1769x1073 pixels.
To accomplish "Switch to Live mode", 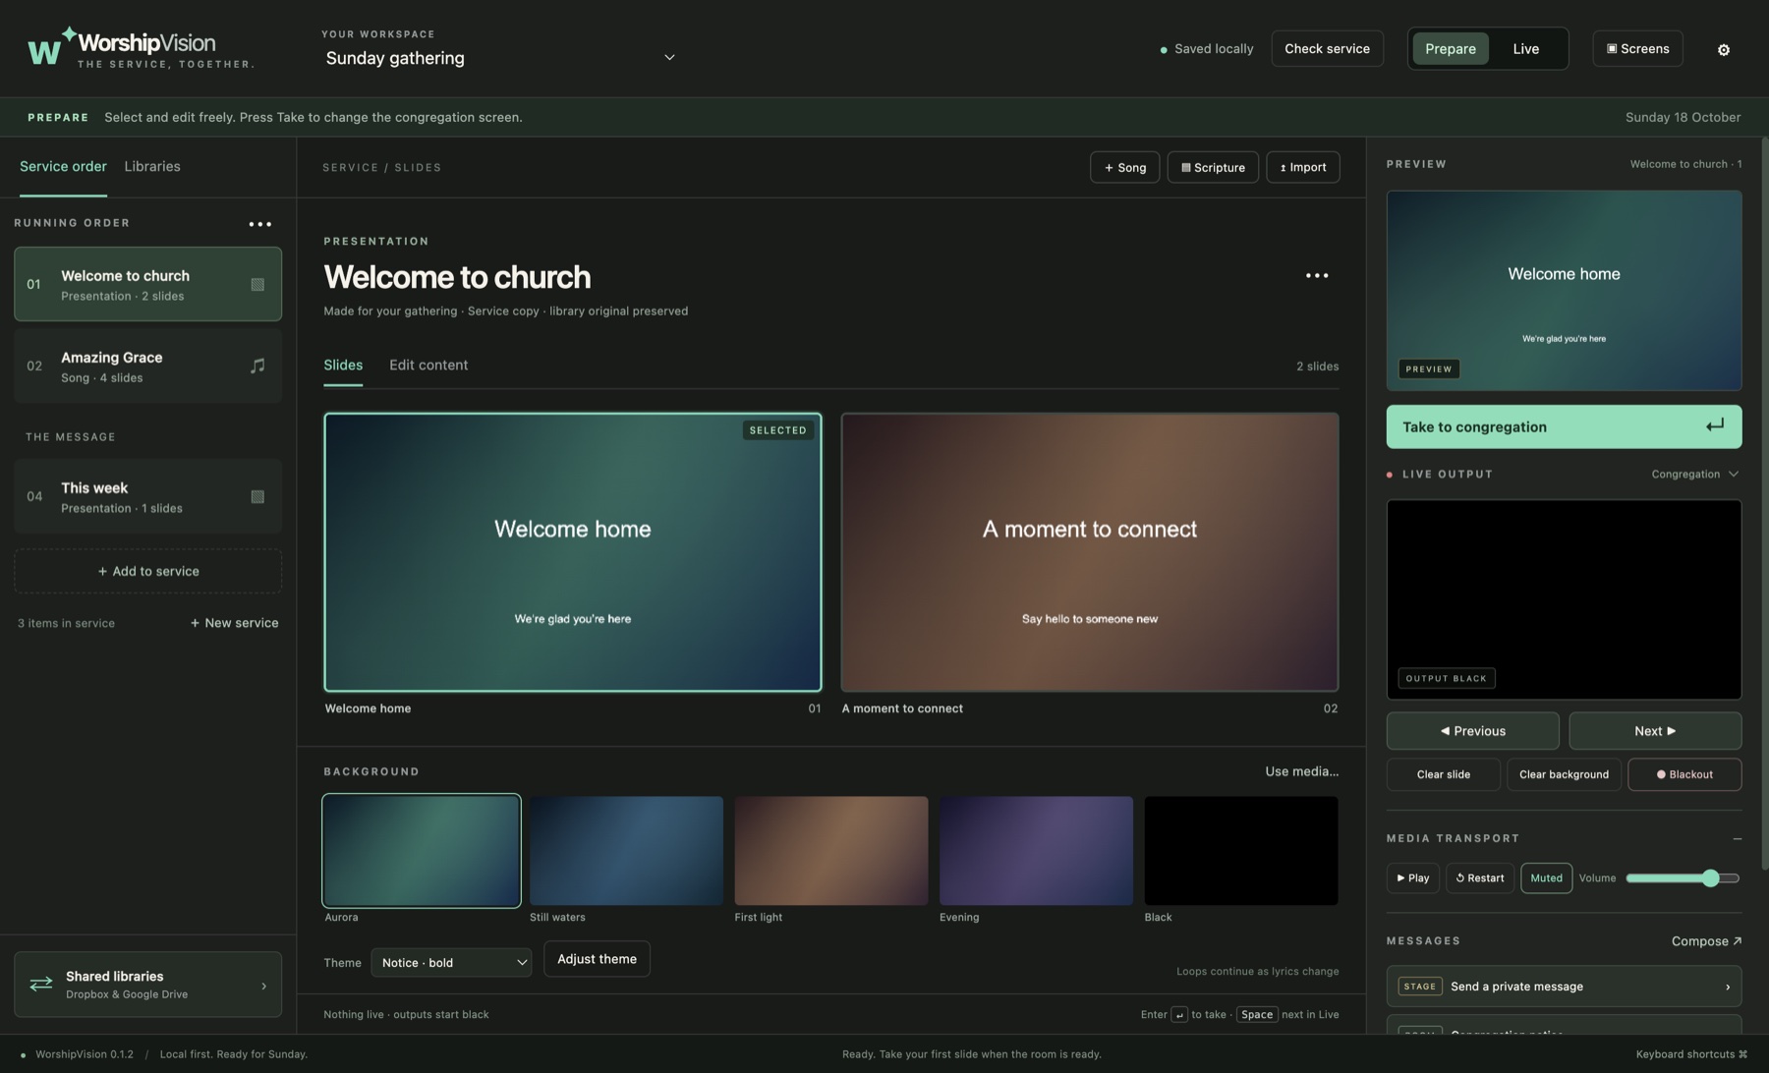I will click(x=1525, y=49).
